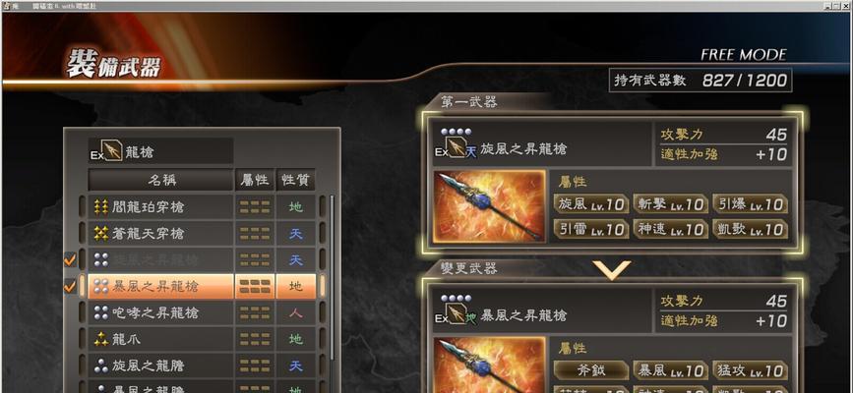Select the 斧鉞 attribute in 變更武器

pos(591,370)
